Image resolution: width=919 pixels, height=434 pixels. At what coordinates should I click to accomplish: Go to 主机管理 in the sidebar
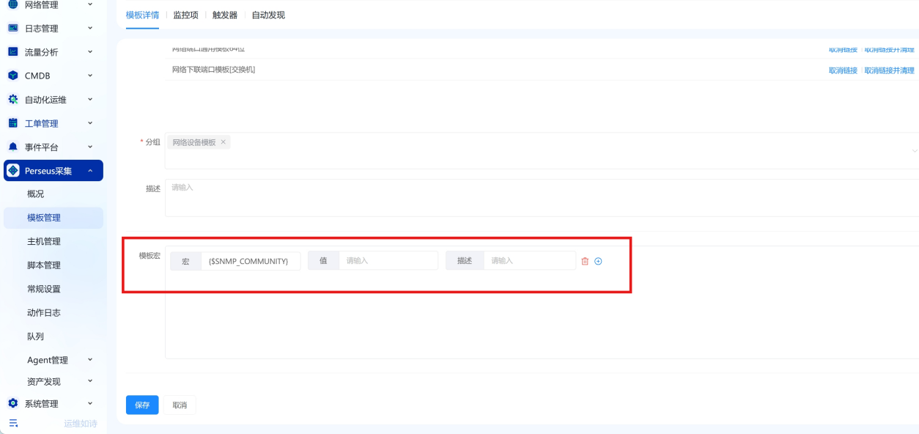44,241
